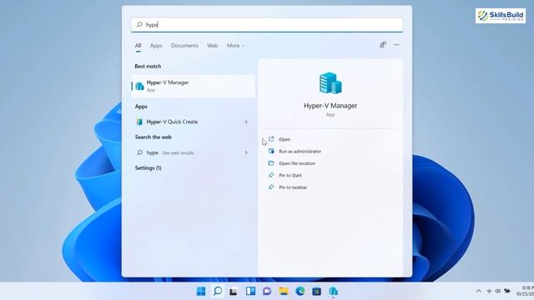Viewport: 534px width, 300px height.
Task: Choose Pin to taskbar
Action: 293,187
